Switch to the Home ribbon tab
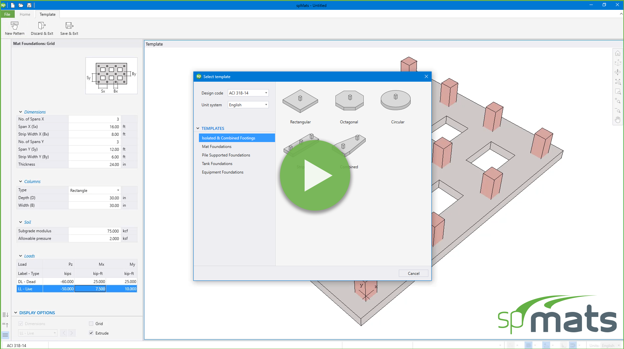Viewport: 624px width, 349px height. click(25, 14)
